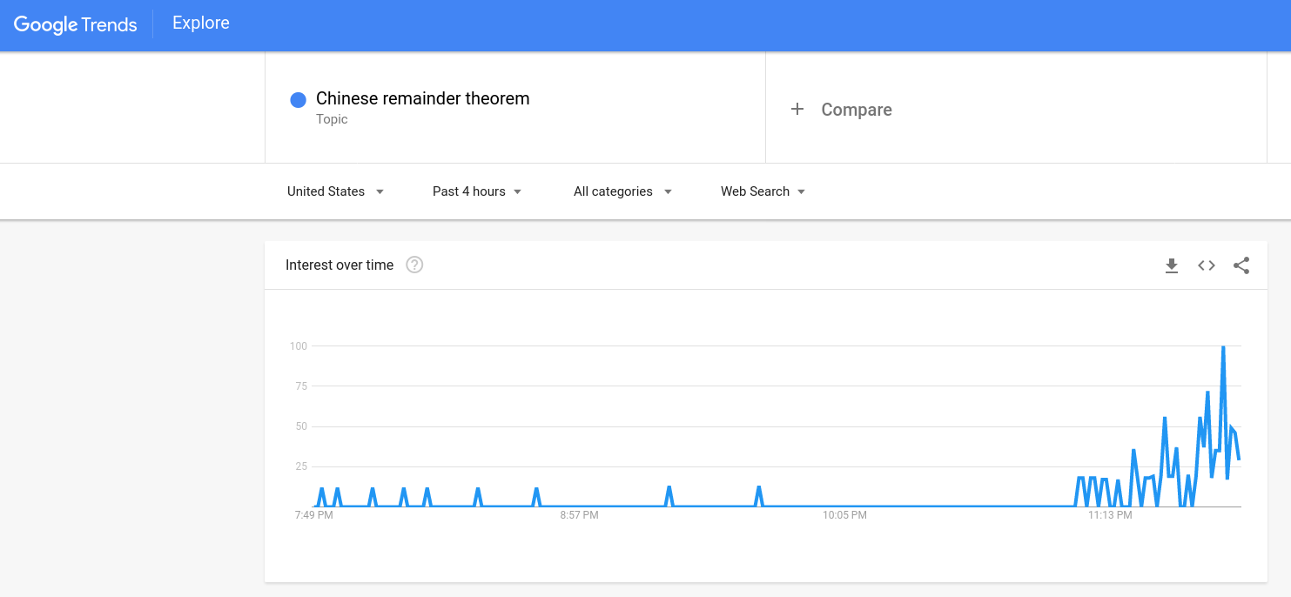Viewport: 1291px width, 597px height.
Task: Click the peak at 100 on chart
Action: coord(1223,347)
